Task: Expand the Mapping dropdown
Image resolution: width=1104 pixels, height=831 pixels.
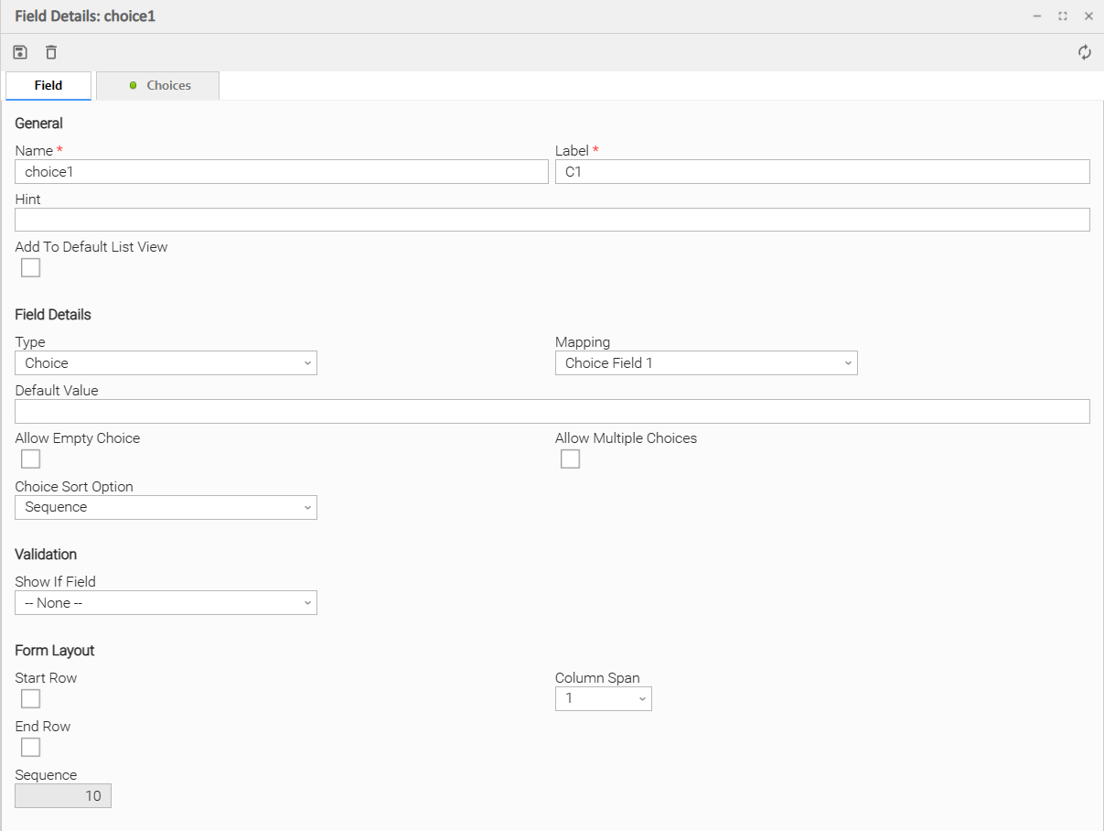Action: pyautogui.click(x=706, y=363)
